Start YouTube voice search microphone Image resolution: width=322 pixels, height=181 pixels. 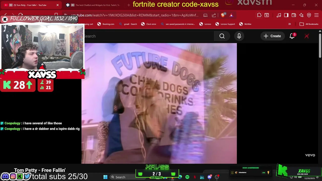click(239, 36)
